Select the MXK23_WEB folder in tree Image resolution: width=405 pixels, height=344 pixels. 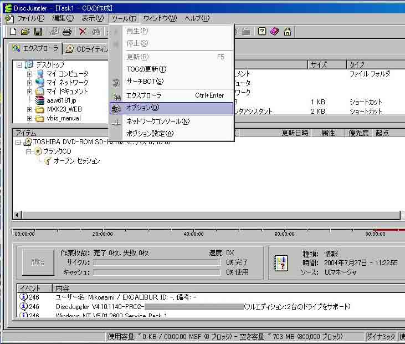pyautogui.click(x=64, y=109)
